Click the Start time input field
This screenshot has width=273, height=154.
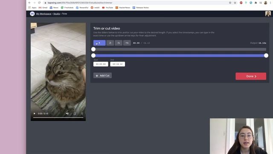click(101, 64)
